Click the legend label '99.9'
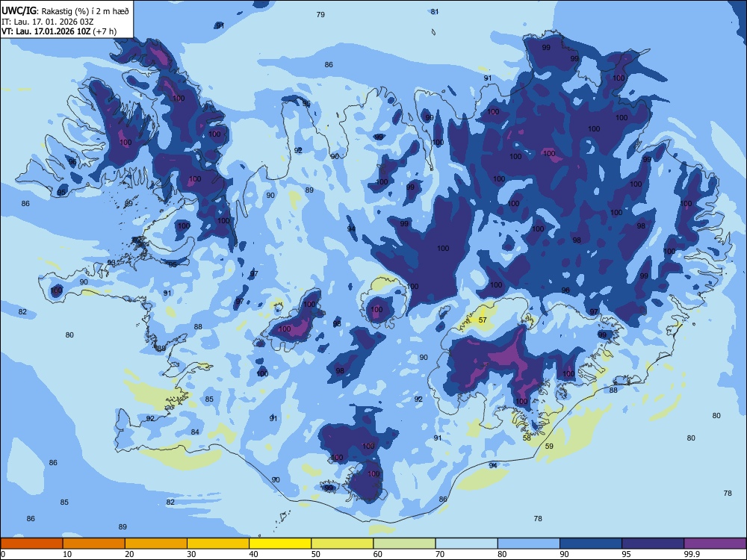Image resolution: width=747 pixels, height=560 pixels. 691,554
